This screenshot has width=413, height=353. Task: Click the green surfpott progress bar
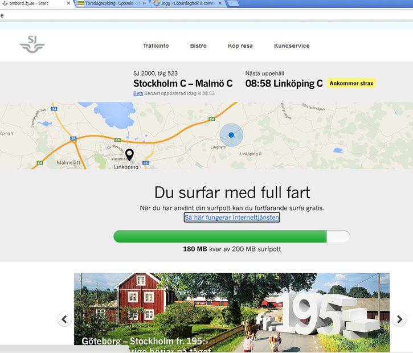231,236
